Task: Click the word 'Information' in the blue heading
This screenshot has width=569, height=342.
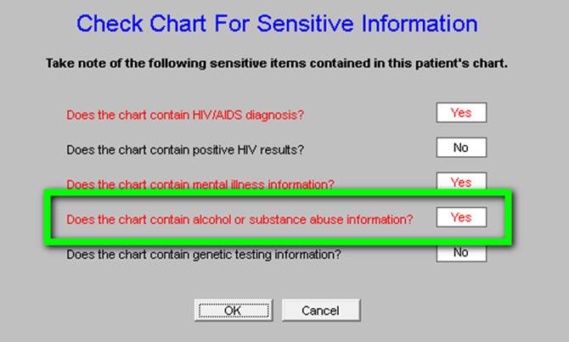Action: pyautogui.click(x=420, y=24)
